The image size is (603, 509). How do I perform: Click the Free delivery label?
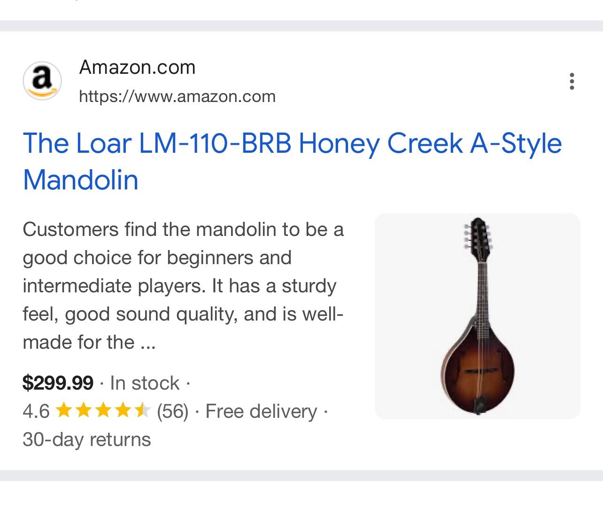point(261,411)
